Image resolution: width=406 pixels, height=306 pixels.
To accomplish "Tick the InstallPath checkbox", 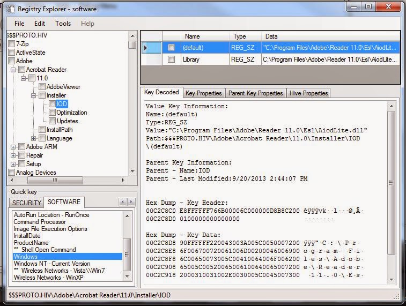I will (42, 129).
